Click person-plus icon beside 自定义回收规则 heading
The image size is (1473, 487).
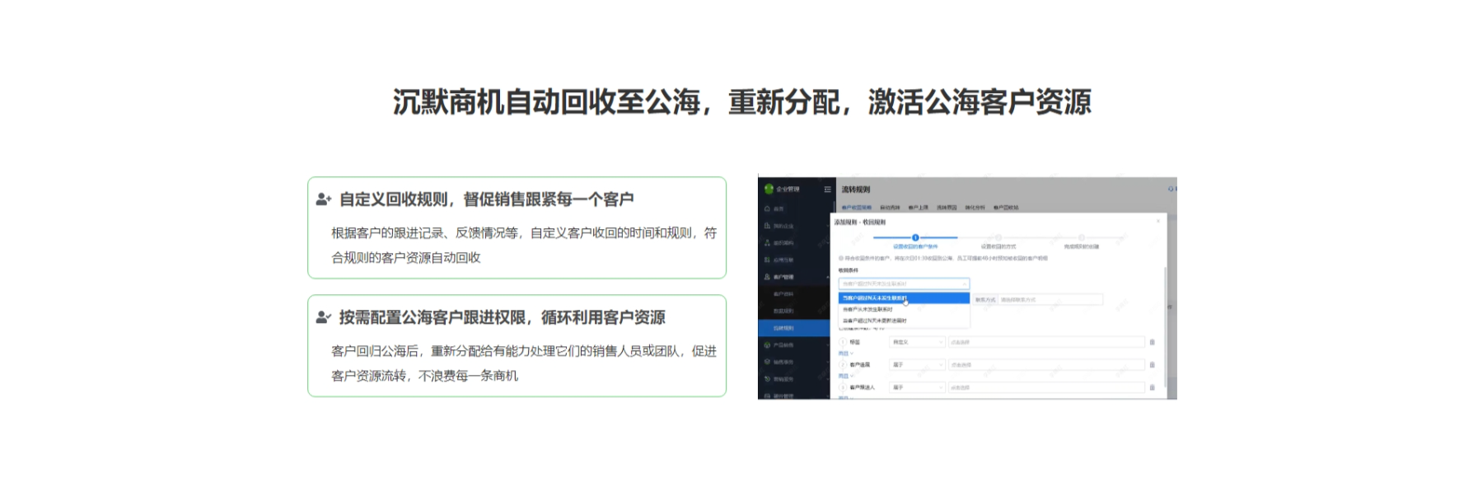[x=324, y=199]
